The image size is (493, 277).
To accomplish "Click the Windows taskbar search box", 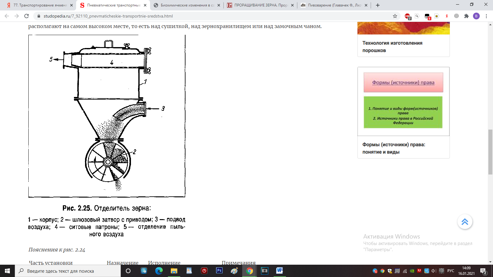I will [x=68, y=271].
